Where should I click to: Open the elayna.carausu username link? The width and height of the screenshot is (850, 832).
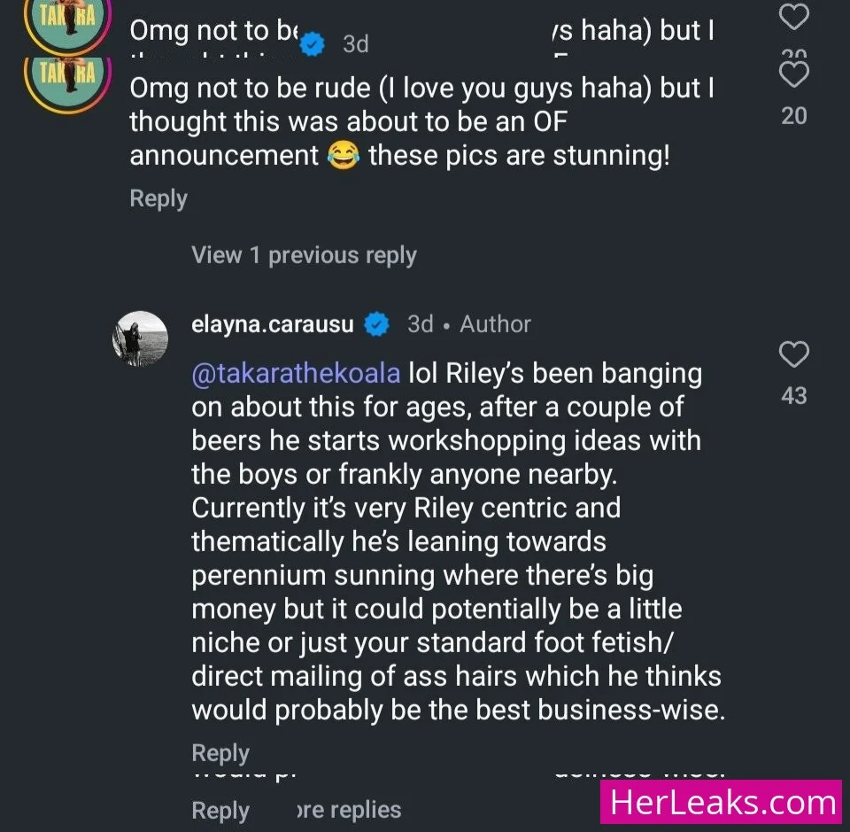tap(273, 324)
